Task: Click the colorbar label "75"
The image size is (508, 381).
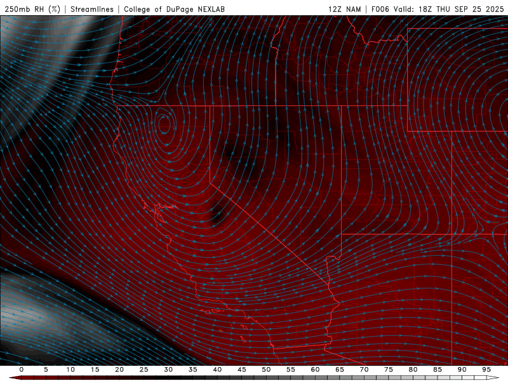Action: click(x=389, y=370)
